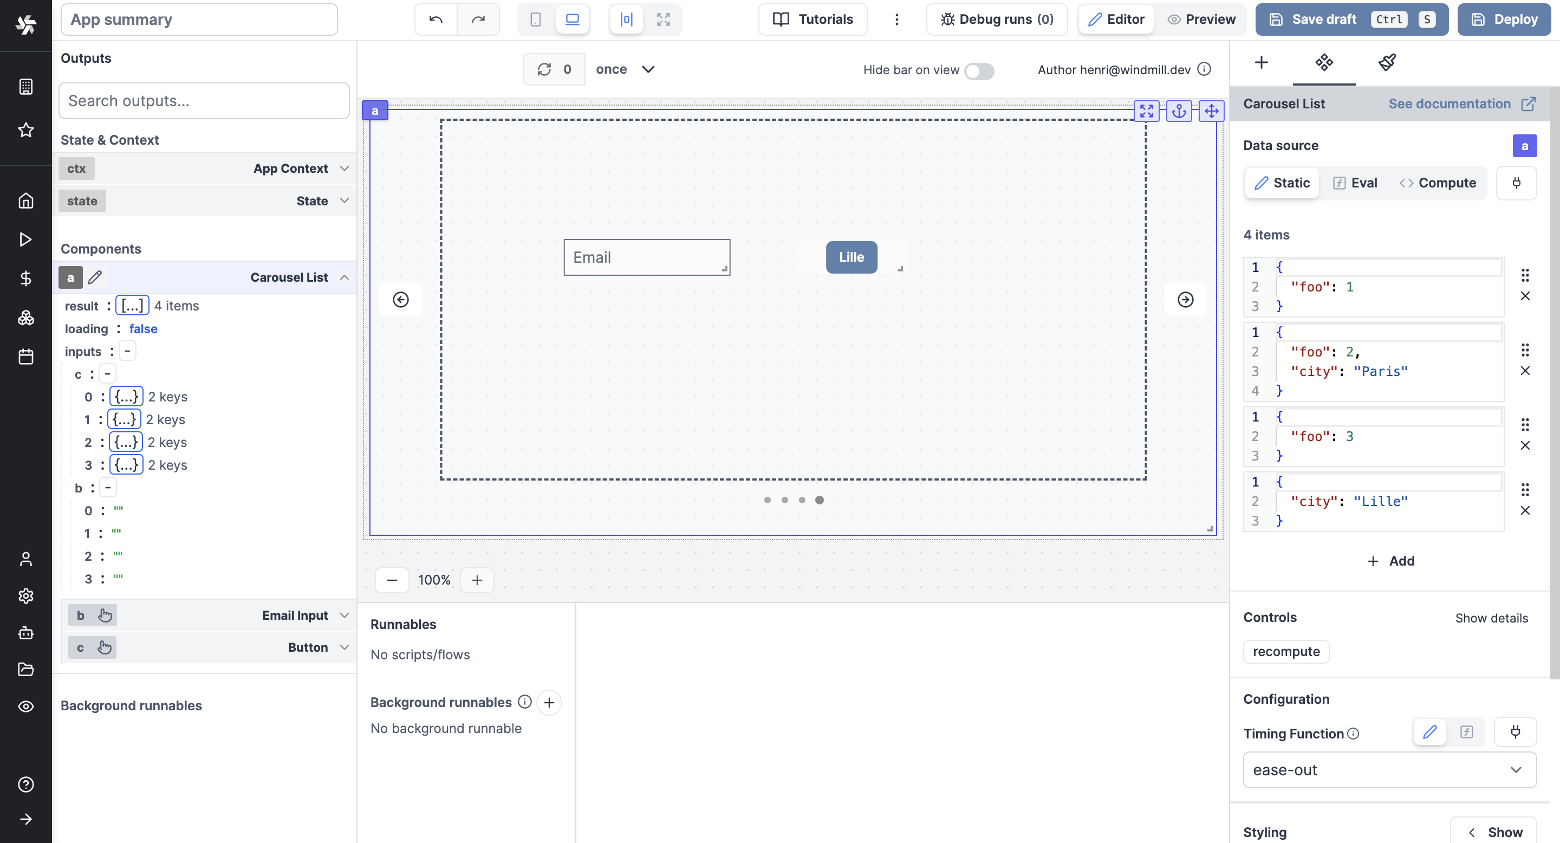Go to next carousel slide arrow

pos(1185,300)
